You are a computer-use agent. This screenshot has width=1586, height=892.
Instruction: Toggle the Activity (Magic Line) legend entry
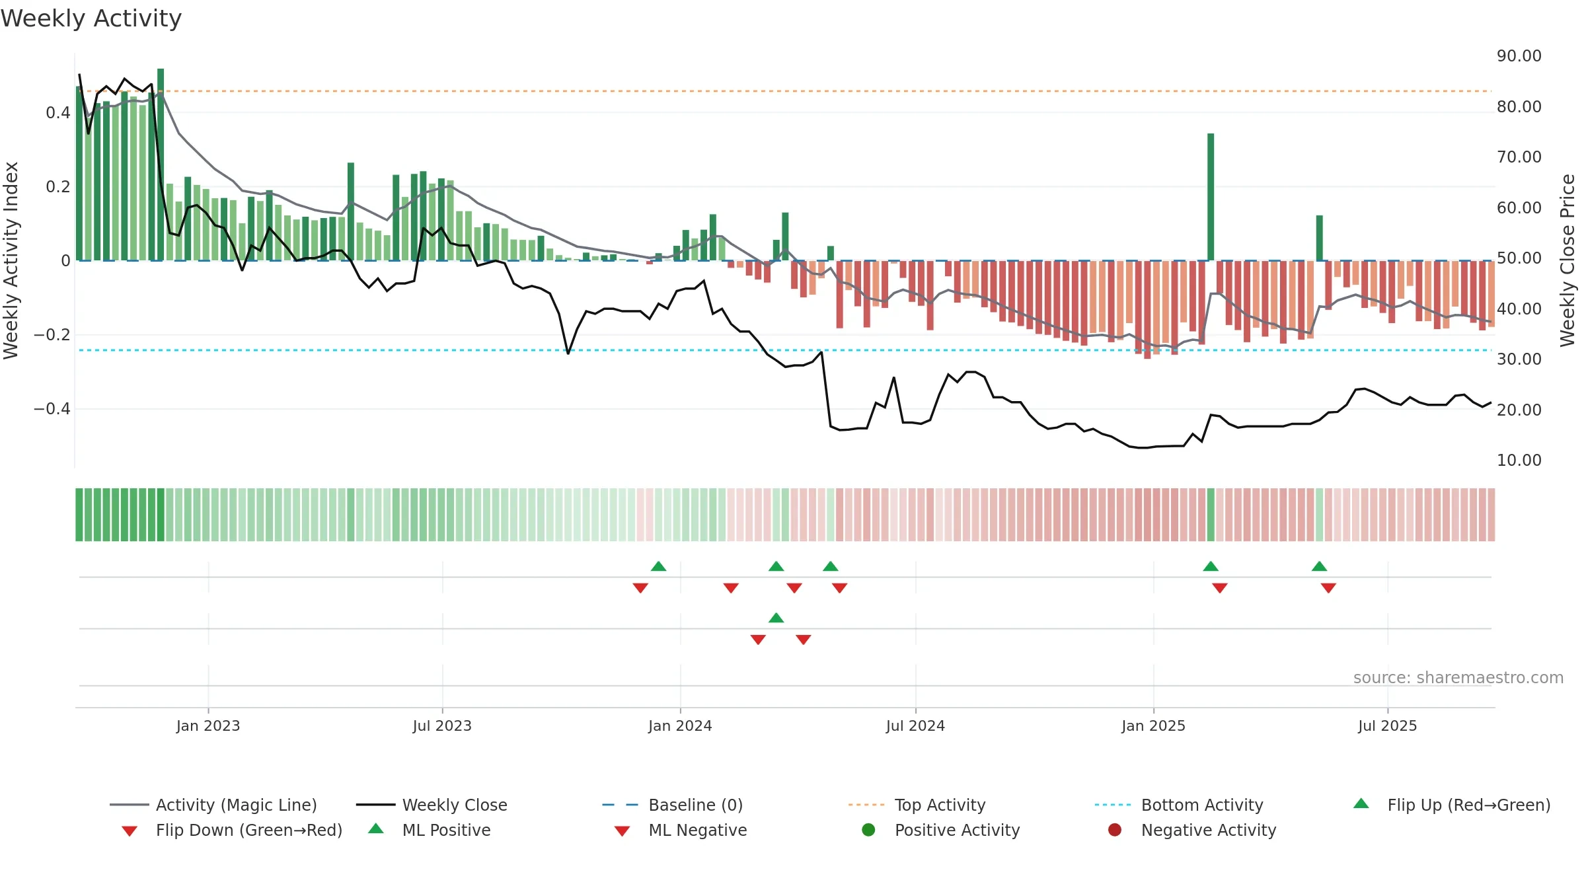click(x=213, y=805)
